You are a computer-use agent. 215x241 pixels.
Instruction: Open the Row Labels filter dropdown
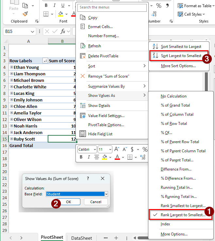coord(45,61)
